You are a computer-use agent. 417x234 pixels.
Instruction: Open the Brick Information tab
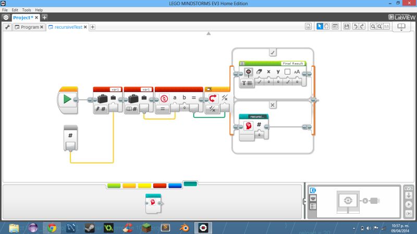pyautogui.click(x=313, y=190)
